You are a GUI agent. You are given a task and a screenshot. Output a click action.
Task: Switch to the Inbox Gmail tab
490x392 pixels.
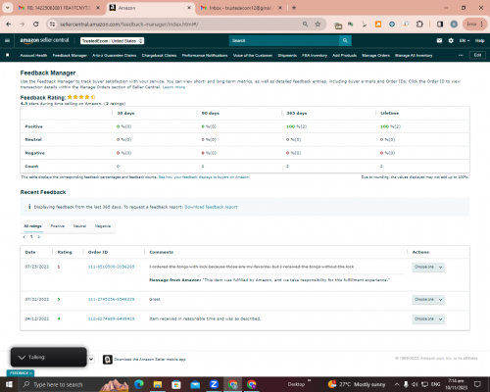point(240,8)
